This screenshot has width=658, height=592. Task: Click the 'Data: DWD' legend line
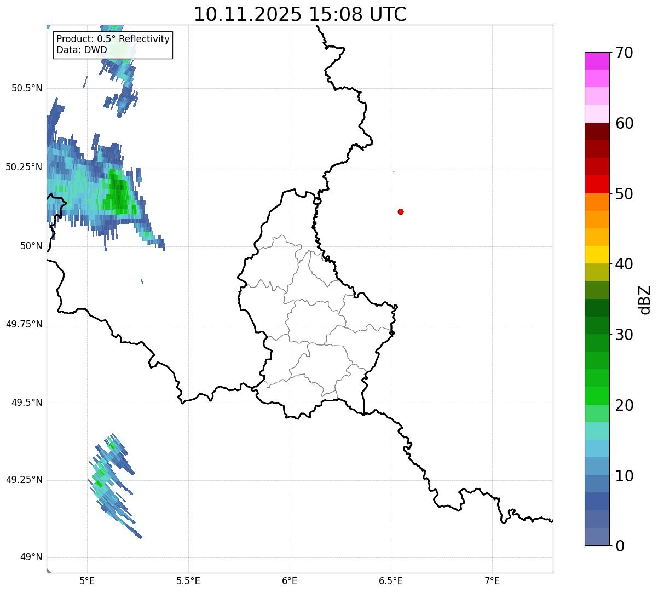click(x=82, y=50)
